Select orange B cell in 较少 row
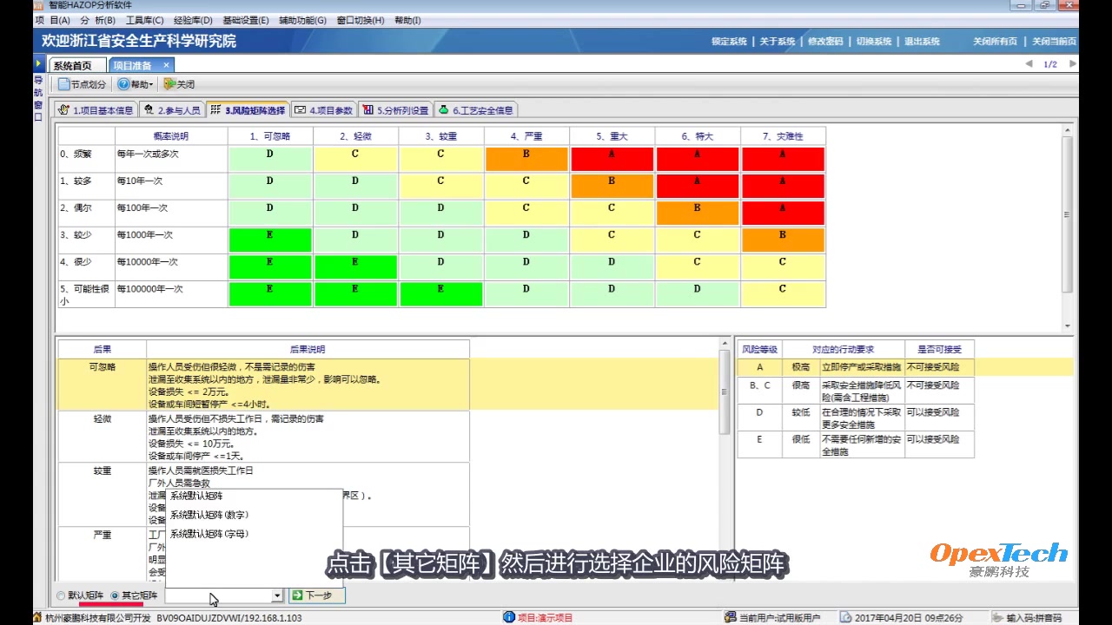 783,240
